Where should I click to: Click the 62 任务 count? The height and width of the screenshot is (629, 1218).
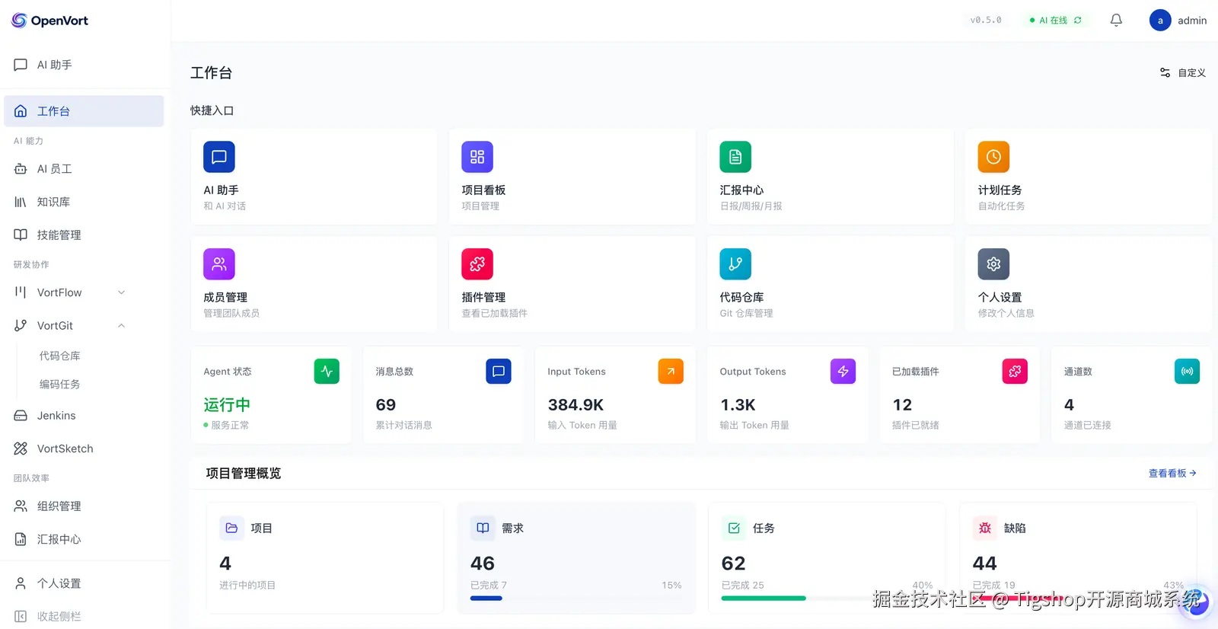tap(734, 564)
